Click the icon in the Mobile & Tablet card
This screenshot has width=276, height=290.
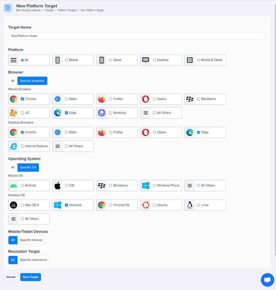pyautogui.click(x=190, y=60)
